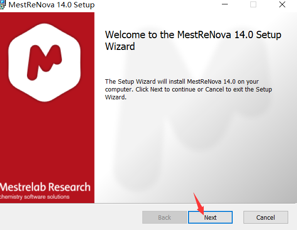This screenshot has width=297, height=230.
Task: Click the 'Mestrelab Research' branding text
Action: click(x=45, y=187)
